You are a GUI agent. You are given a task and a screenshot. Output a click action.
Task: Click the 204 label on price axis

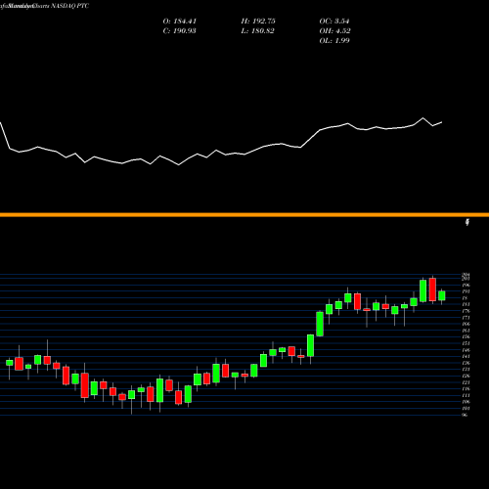tap(466, 275)
